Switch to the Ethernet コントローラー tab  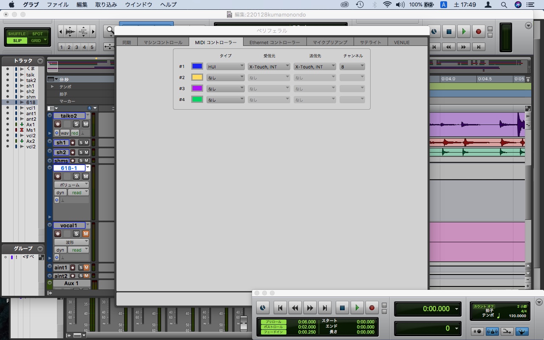275,42
